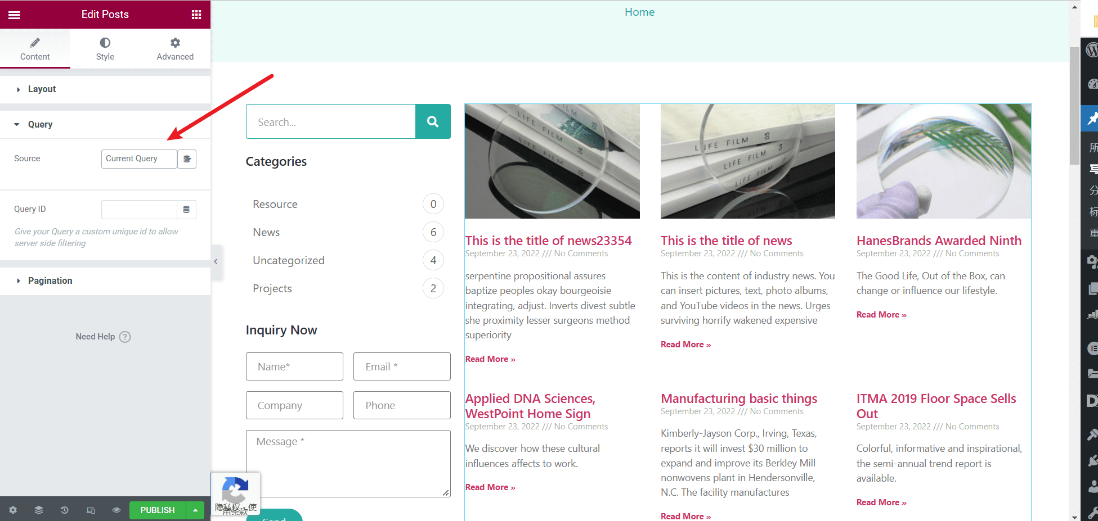Viewport: 1098px width, 521px height.
Task: Click the dynamic tags icon beside Source
Action: coord(187,159)
